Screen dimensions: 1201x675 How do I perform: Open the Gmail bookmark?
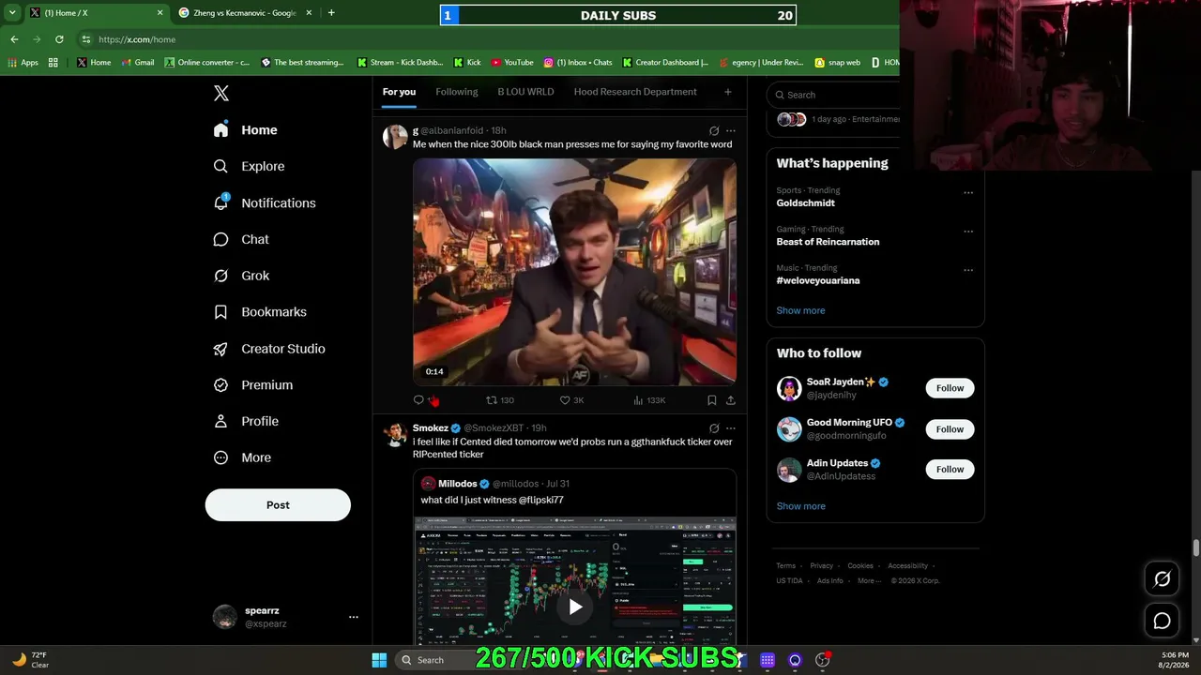pyautogui.click(x=137, y=63)
